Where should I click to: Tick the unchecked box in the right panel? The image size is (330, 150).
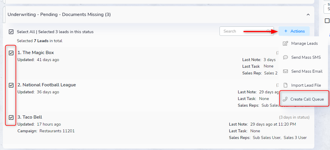pyautogui.click(x=327, y=21)
